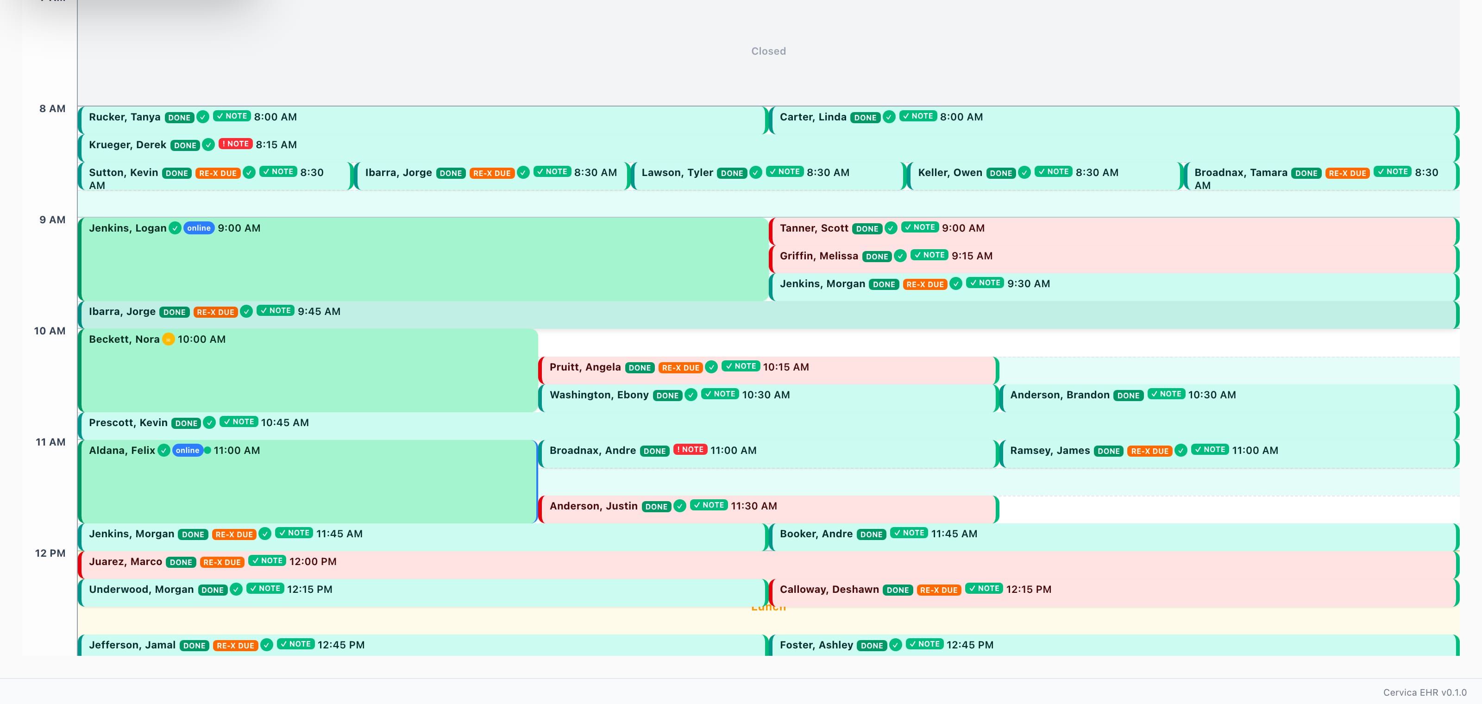1482x704 pixels.
Task: Click RE-X DUE badge on Sutton, Kevin
Action: point(218,173)
